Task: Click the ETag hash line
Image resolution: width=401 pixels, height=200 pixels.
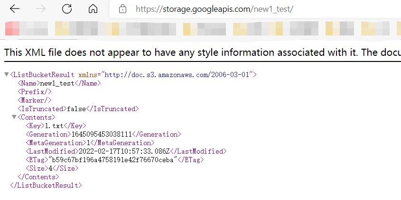Action: click(x=114, y=160)
